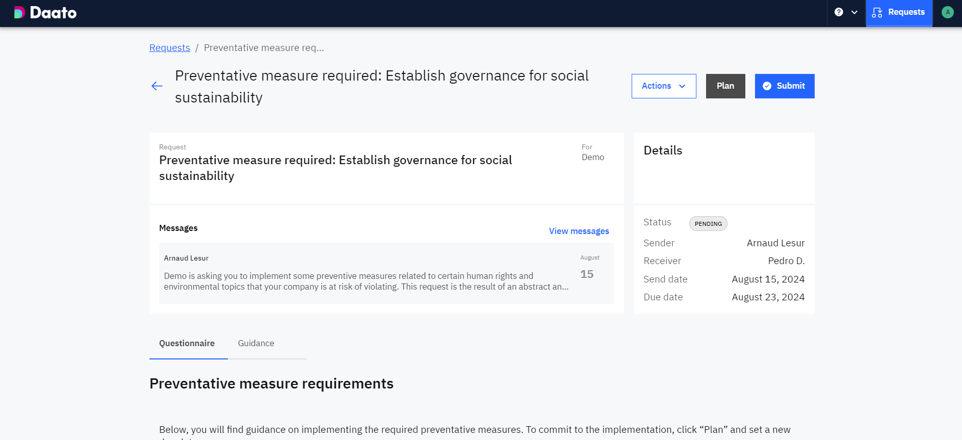This screenshot has width=962, height=440.
Task: Follow the Requests breadcrumb link
Action: pos(169,48)
